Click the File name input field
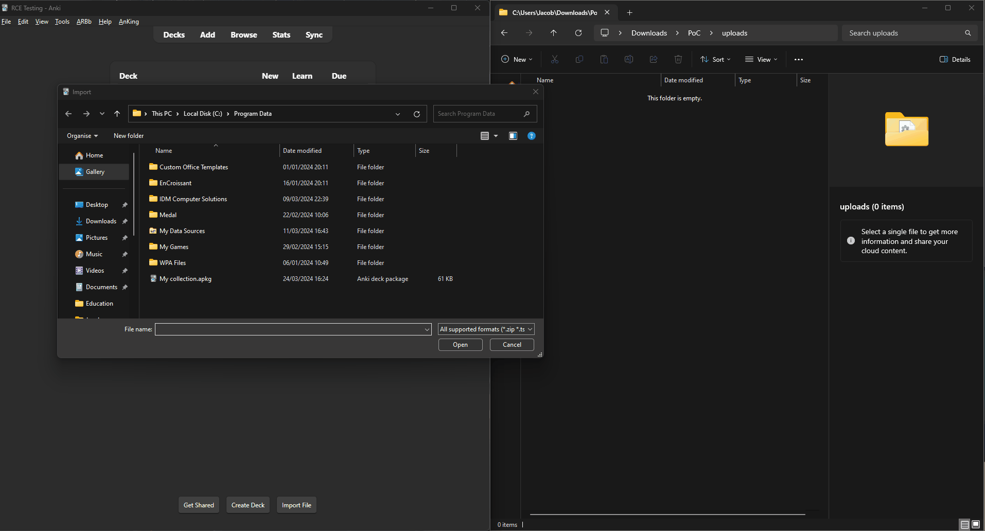The width and height of the screenshot is (985, 531). pyautogui.click(x=289, y=329)
